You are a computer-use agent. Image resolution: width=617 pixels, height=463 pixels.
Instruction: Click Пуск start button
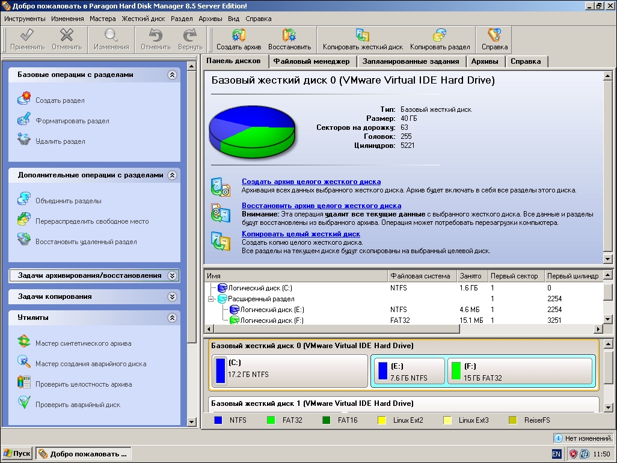tap(17, 453)
